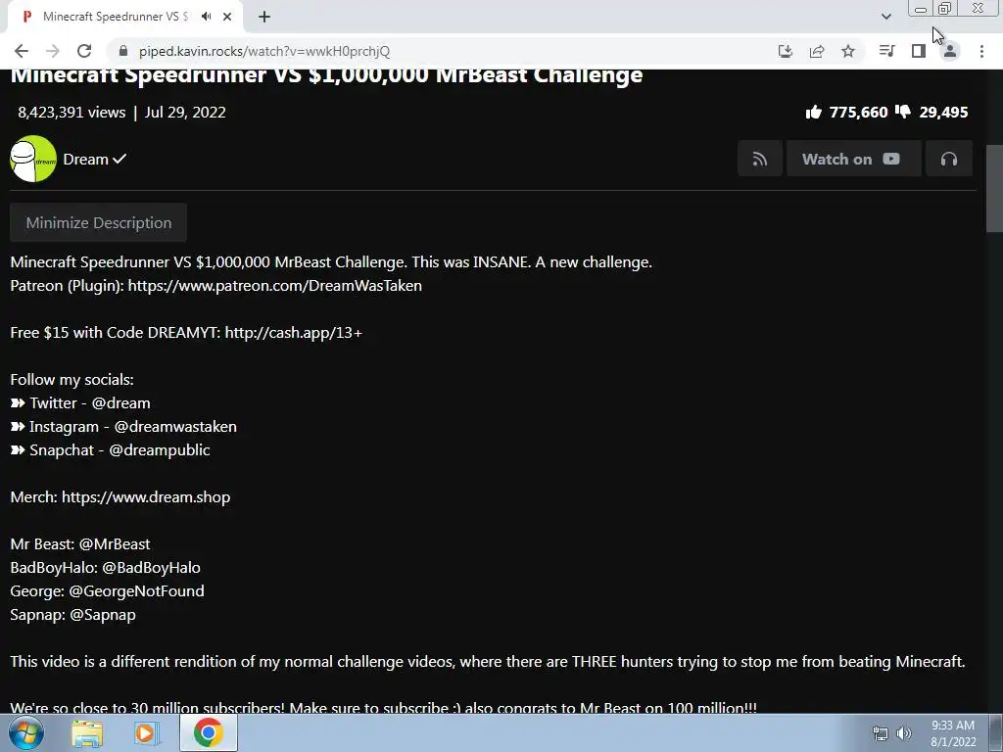Viewport: 1003px width, 752px height.
Task: Bookmark this page with the star
Action: tap(848, 51)
